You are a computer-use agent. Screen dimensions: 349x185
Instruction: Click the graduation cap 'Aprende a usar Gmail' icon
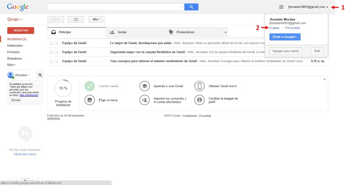click(145, 86)
